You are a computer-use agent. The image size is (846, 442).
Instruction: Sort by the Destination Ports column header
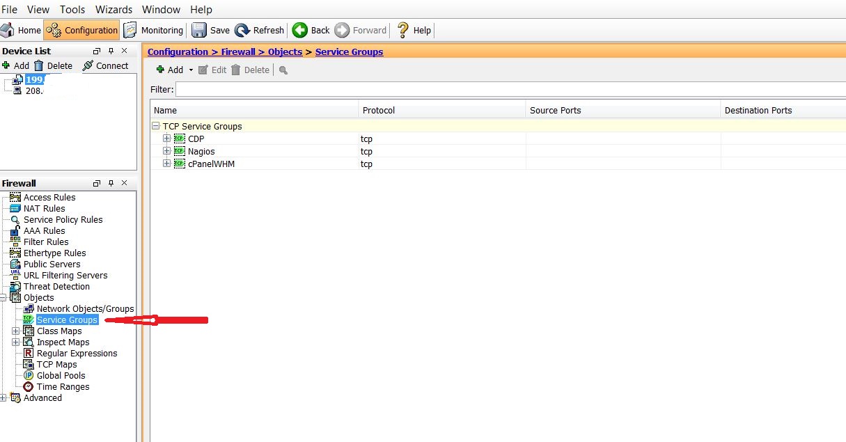point(783,110)
